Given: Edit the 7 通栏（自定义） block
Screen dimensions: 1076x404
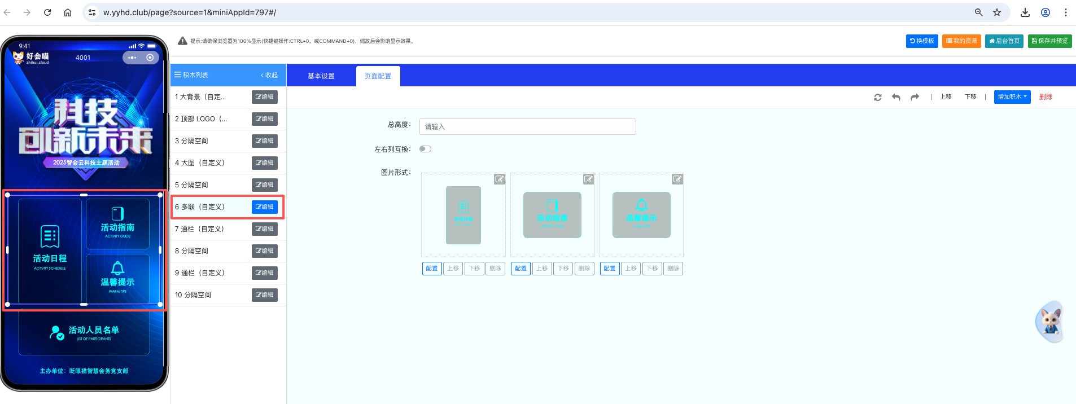Looking at the screenshot, I should coord(264,229).
